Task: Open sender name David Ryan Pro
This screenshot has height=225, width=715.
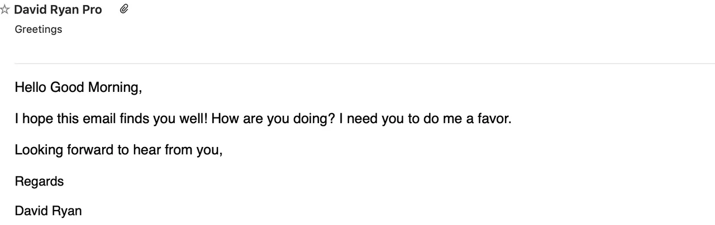Action: (58, 10)
